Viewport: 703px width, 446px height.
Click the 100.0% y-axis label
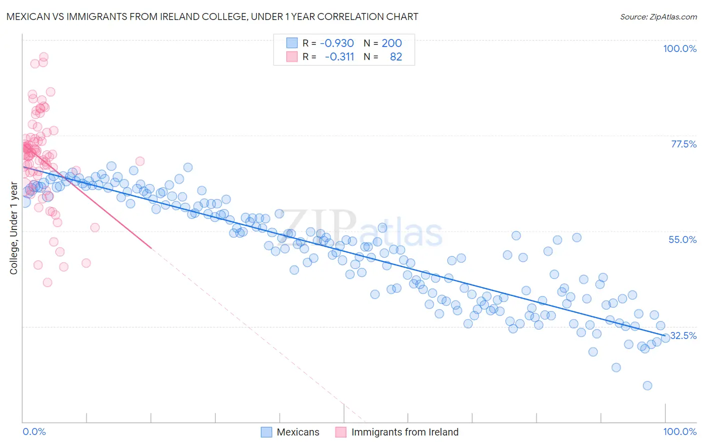coord(679,48)
